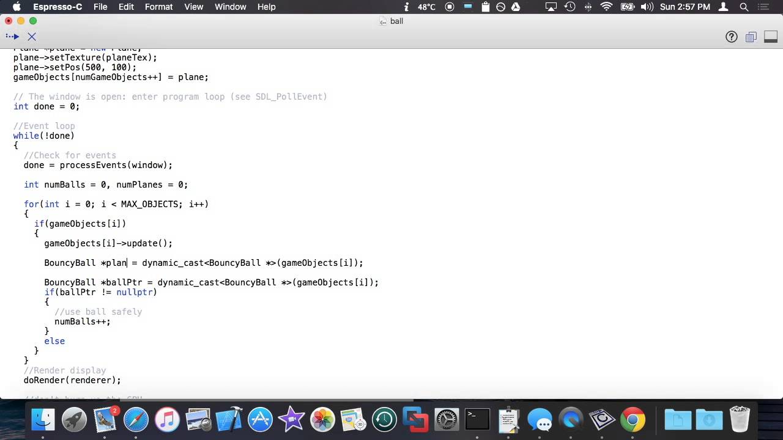Open Mail with badge in Dock
Viewport: 783px width, 440px height.
click(105, 420)
